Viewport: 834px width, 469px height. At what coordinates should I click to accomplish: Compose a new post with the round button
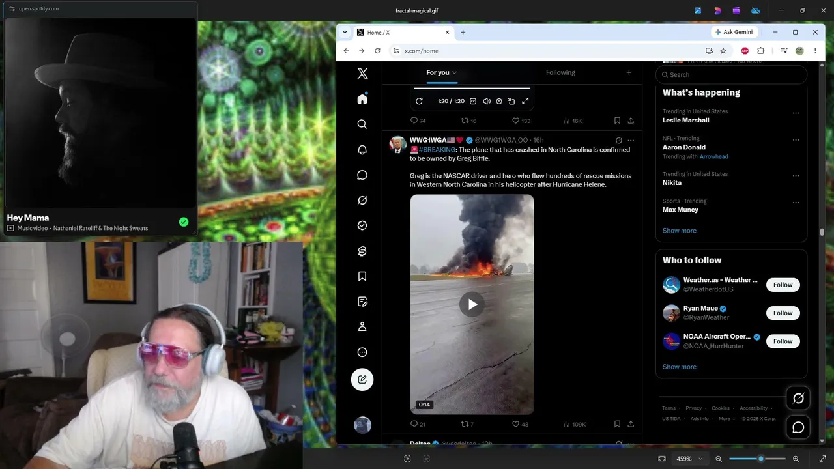[x=362, y=380]
